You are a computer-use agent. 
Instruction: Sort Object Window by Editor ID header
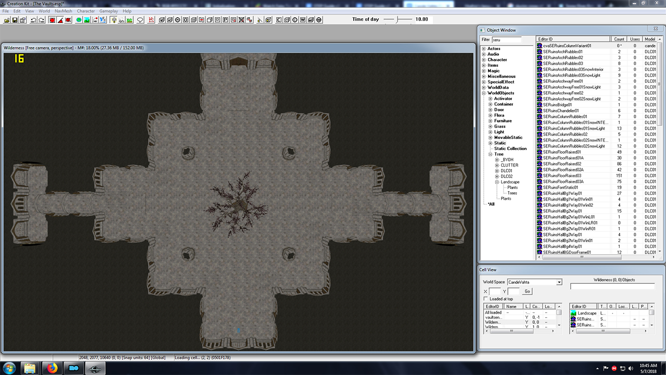pyautogui.click(x=573, y=39)
